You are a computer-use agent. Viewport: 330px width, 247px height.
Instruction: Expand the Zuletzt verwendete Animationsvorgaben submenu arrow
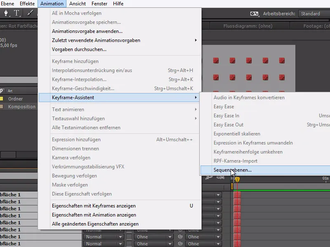coord(196,40)
